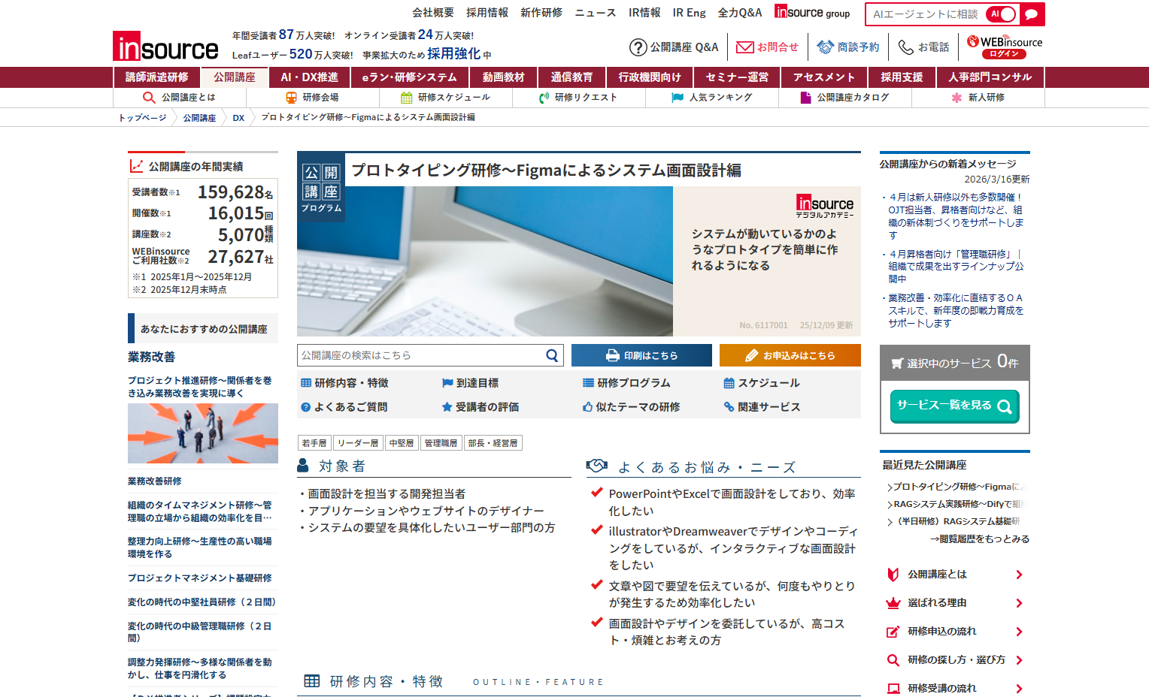The image size is (1149, 697).
Task: Toggle the AI agent switch
Action: coord(1002,14)
